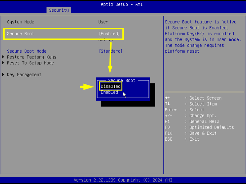This screenshot has width=246, height=184.
Task: Click the Secure Boot popup title bar
Action: tap(122, 80)
